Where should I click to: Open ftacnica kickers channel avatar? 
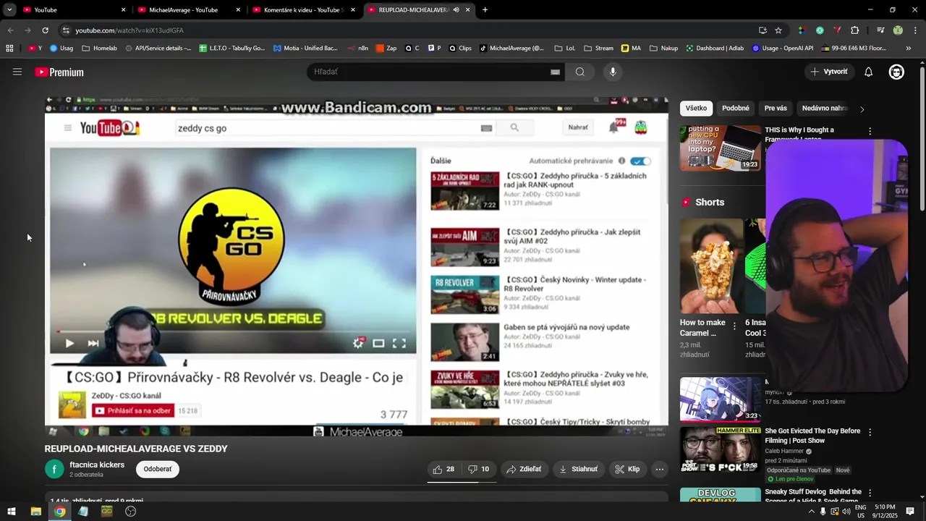coord(54,469)
